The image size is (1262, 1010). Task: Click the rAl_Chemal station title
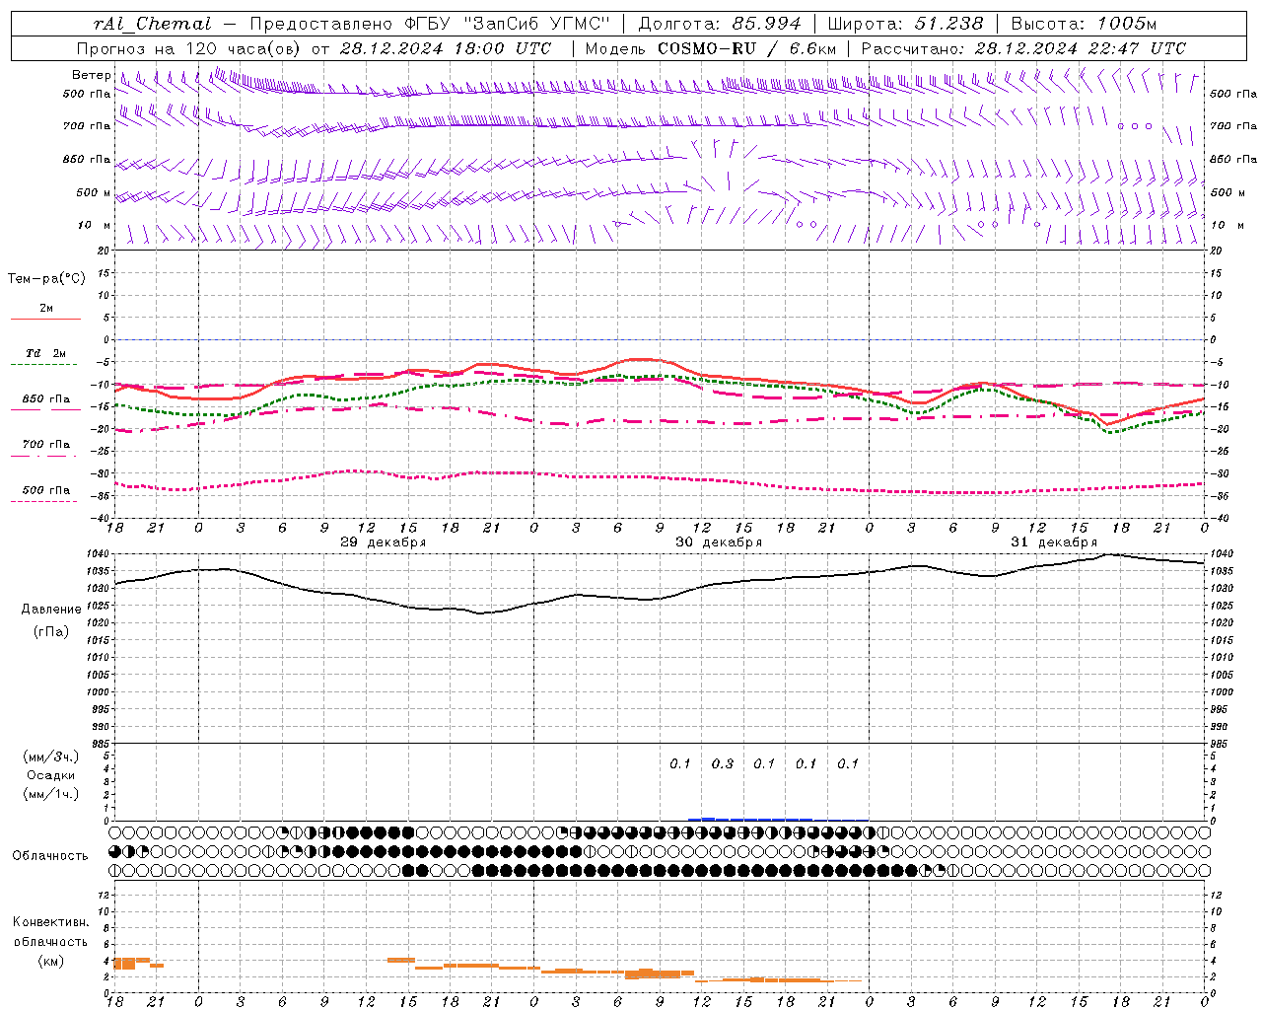pyautogui.click(x=153, y=24)
